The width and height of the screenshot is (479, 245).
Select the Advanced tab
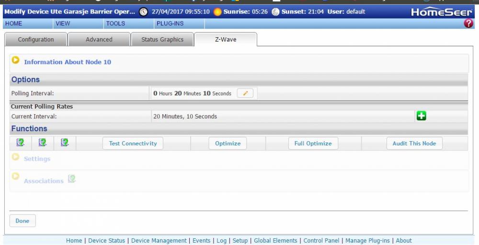pos(99,40)
